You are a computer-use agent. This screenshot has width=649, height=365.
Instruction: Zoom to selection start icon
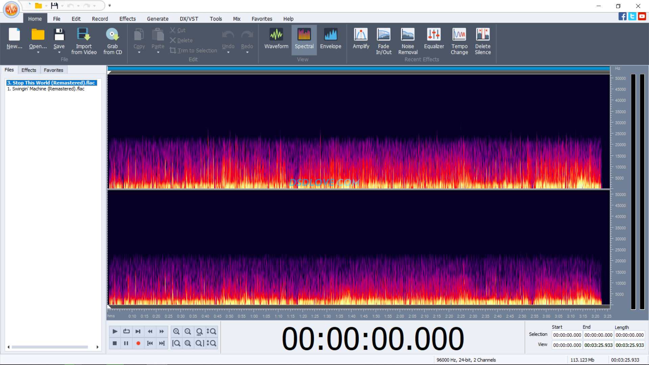[176, 343]
